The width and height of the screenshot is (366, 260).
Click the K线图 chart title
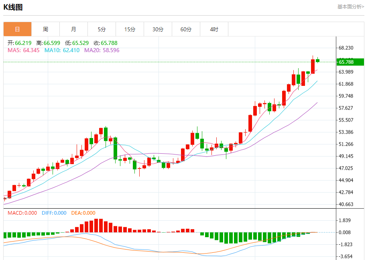click(13, 7)
